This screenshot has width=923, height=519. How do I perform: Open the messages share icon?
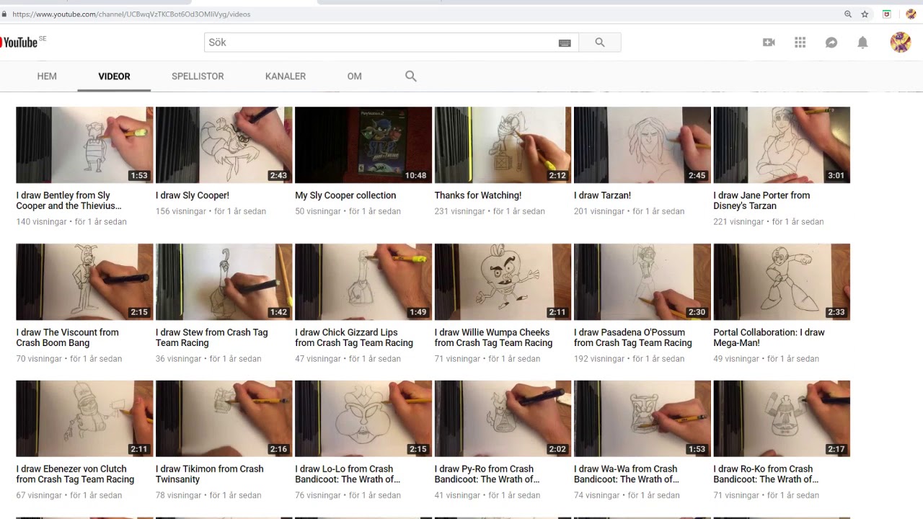pyautogui.click(x=831, y=43)
